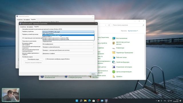Open the Шрифты link text
183x103 pixels.
click(x=119, y=76)
